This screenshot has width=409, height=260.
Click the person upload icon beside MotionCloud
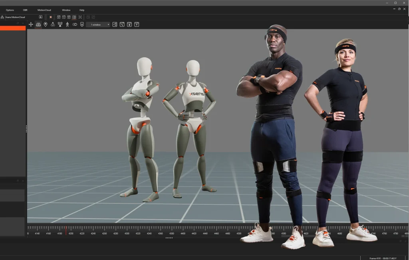(x=41, y=17)
